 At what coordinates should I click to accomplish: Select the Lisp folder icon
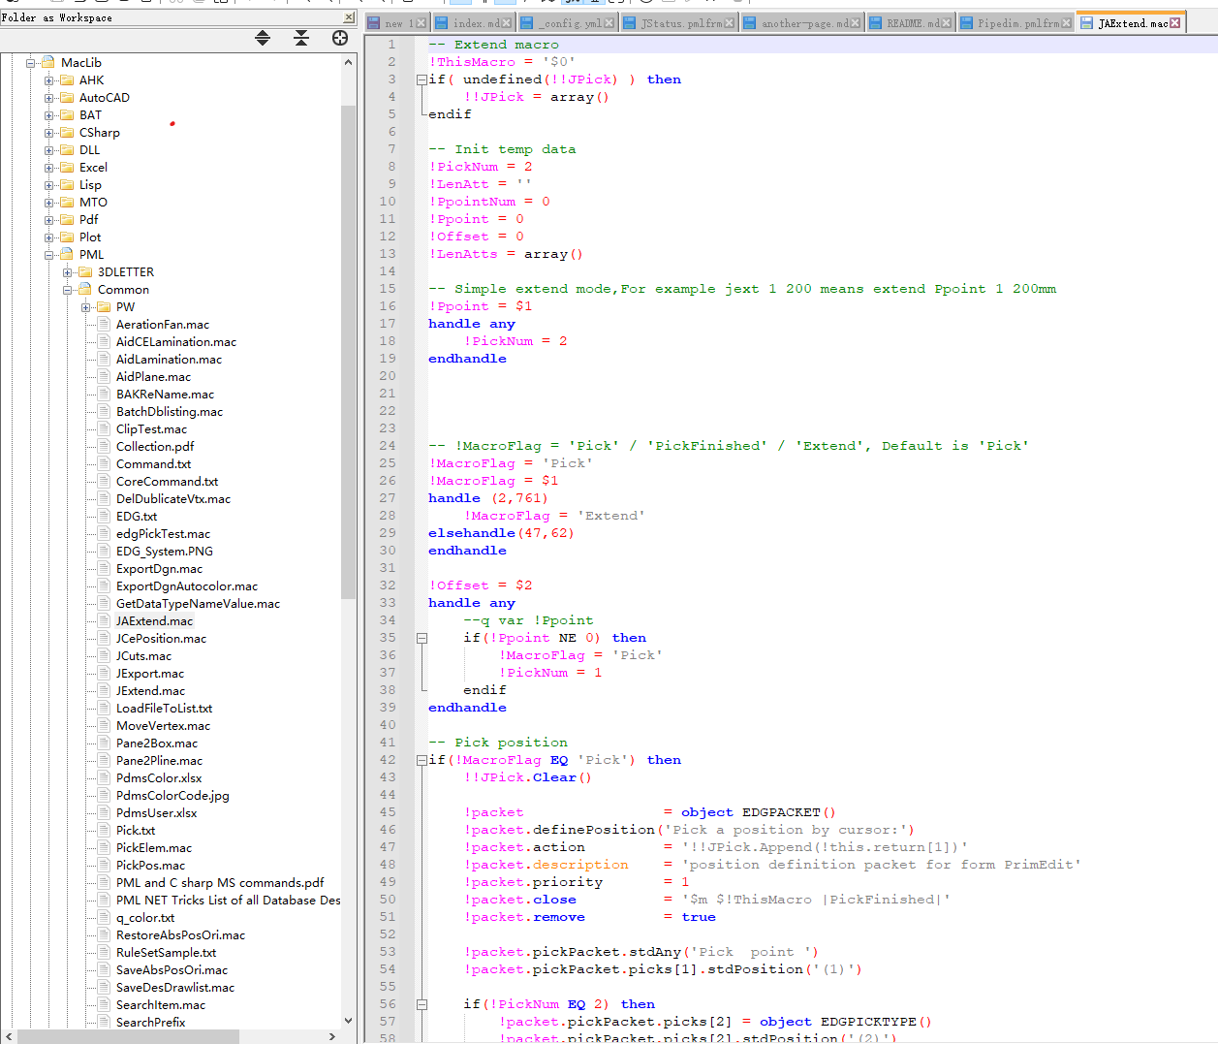[x=67, y=185]
